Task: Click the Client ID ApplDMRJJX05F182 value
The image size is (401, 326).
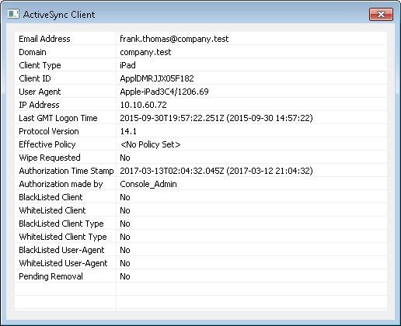Action: (x=157, y=78)
